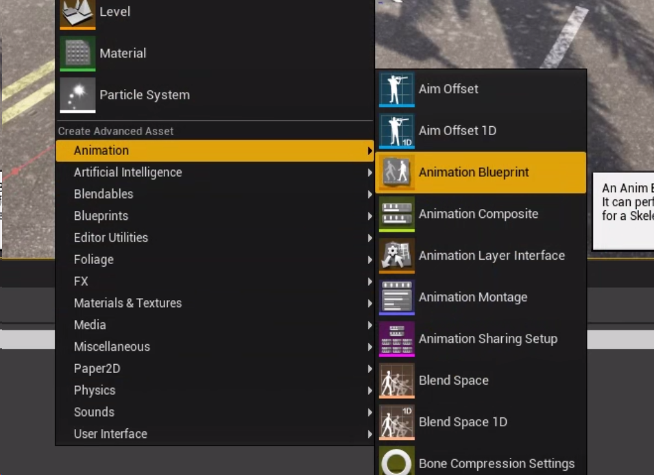Click the Blend Space 1D icon
This screenshot has width=654, height=475.
point(397,422)
